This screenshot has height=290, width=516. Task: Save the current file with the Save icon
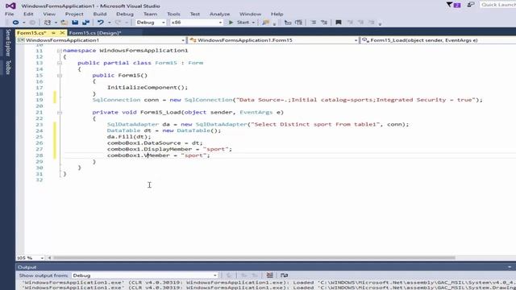pos(75,23)
